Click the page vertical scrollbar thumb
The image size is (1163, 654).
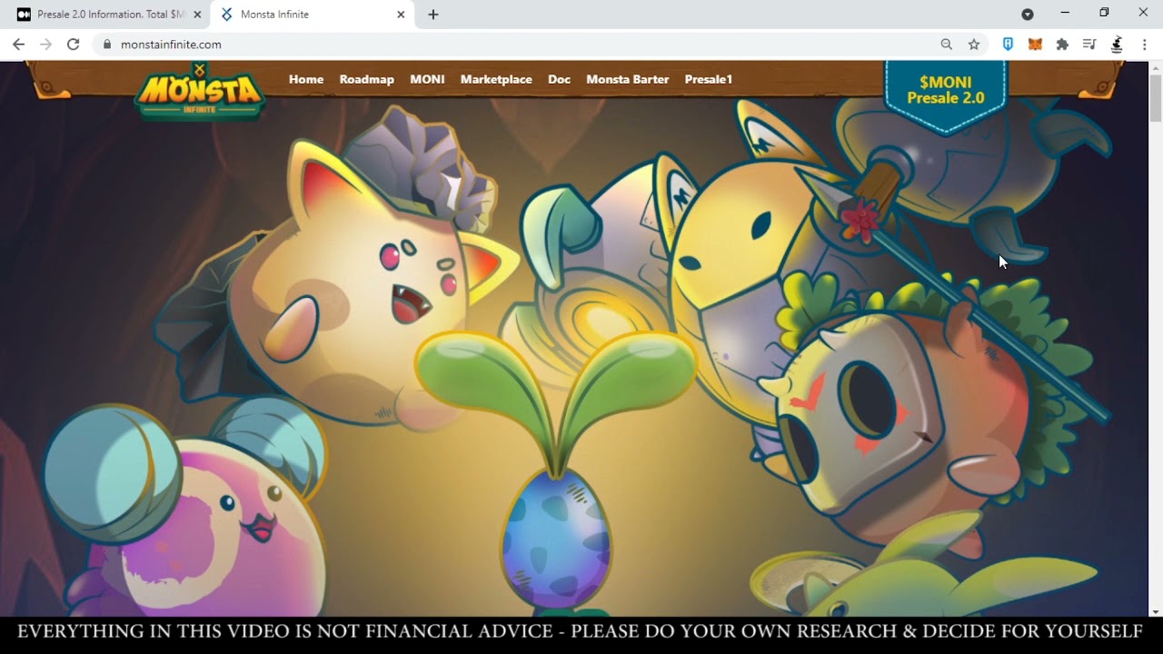click(x=1156, y=96)
